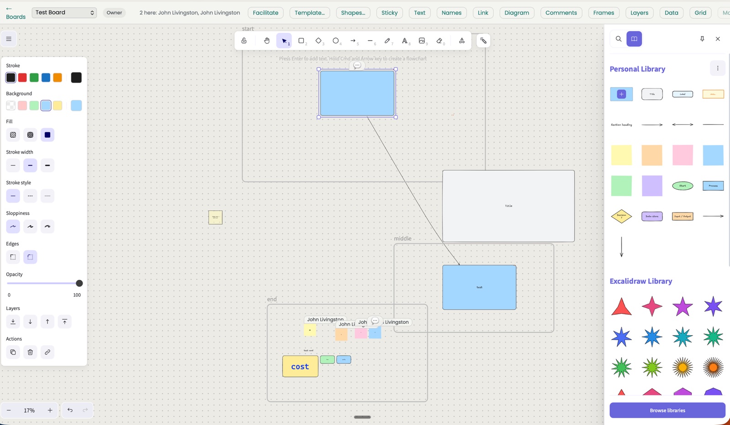Click the Sticky button
The height and width of the screenshot is (425, 730).
390,13
